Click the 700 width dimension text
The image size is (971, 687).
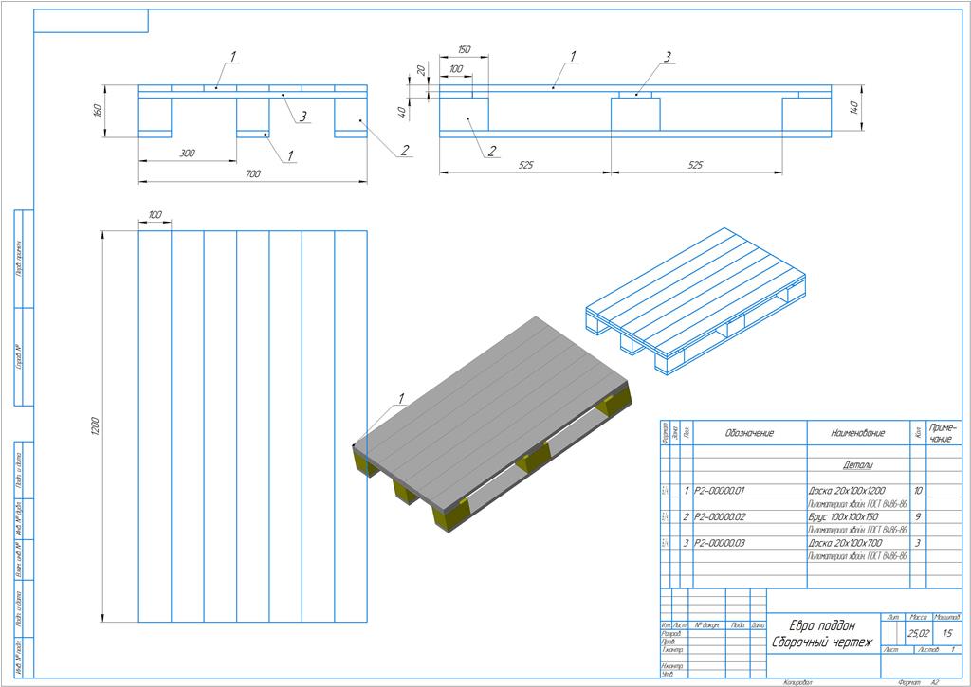click(x=252, y=174)
